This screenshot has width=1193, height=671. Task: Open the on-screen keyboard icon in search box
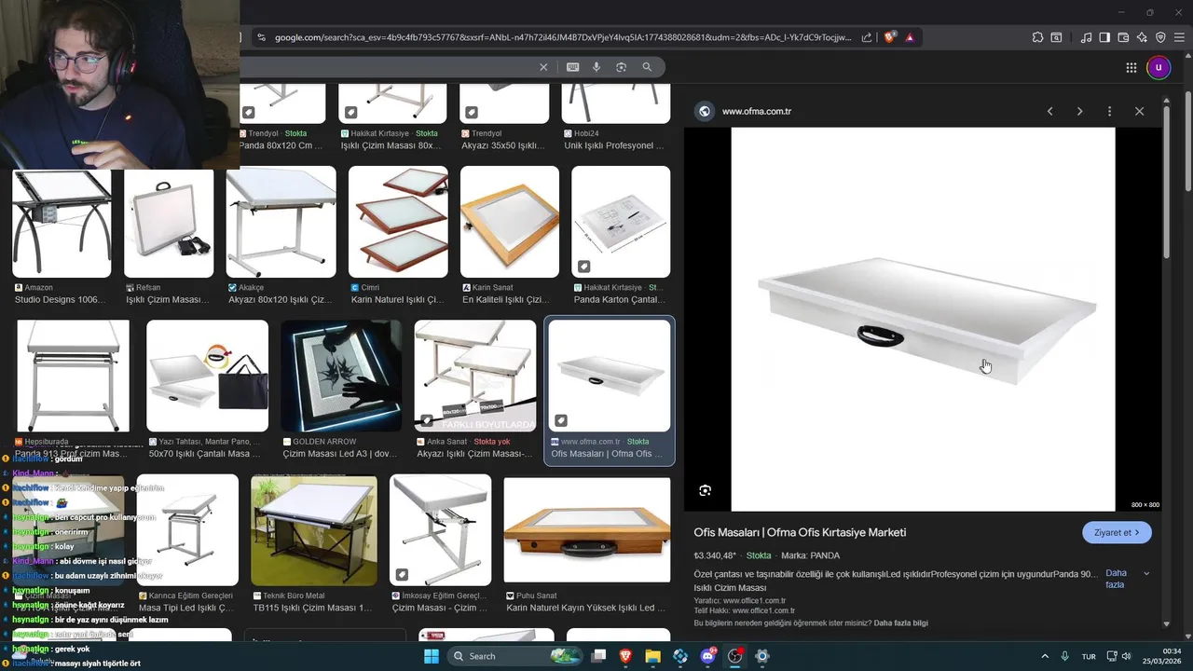point(572,67)
